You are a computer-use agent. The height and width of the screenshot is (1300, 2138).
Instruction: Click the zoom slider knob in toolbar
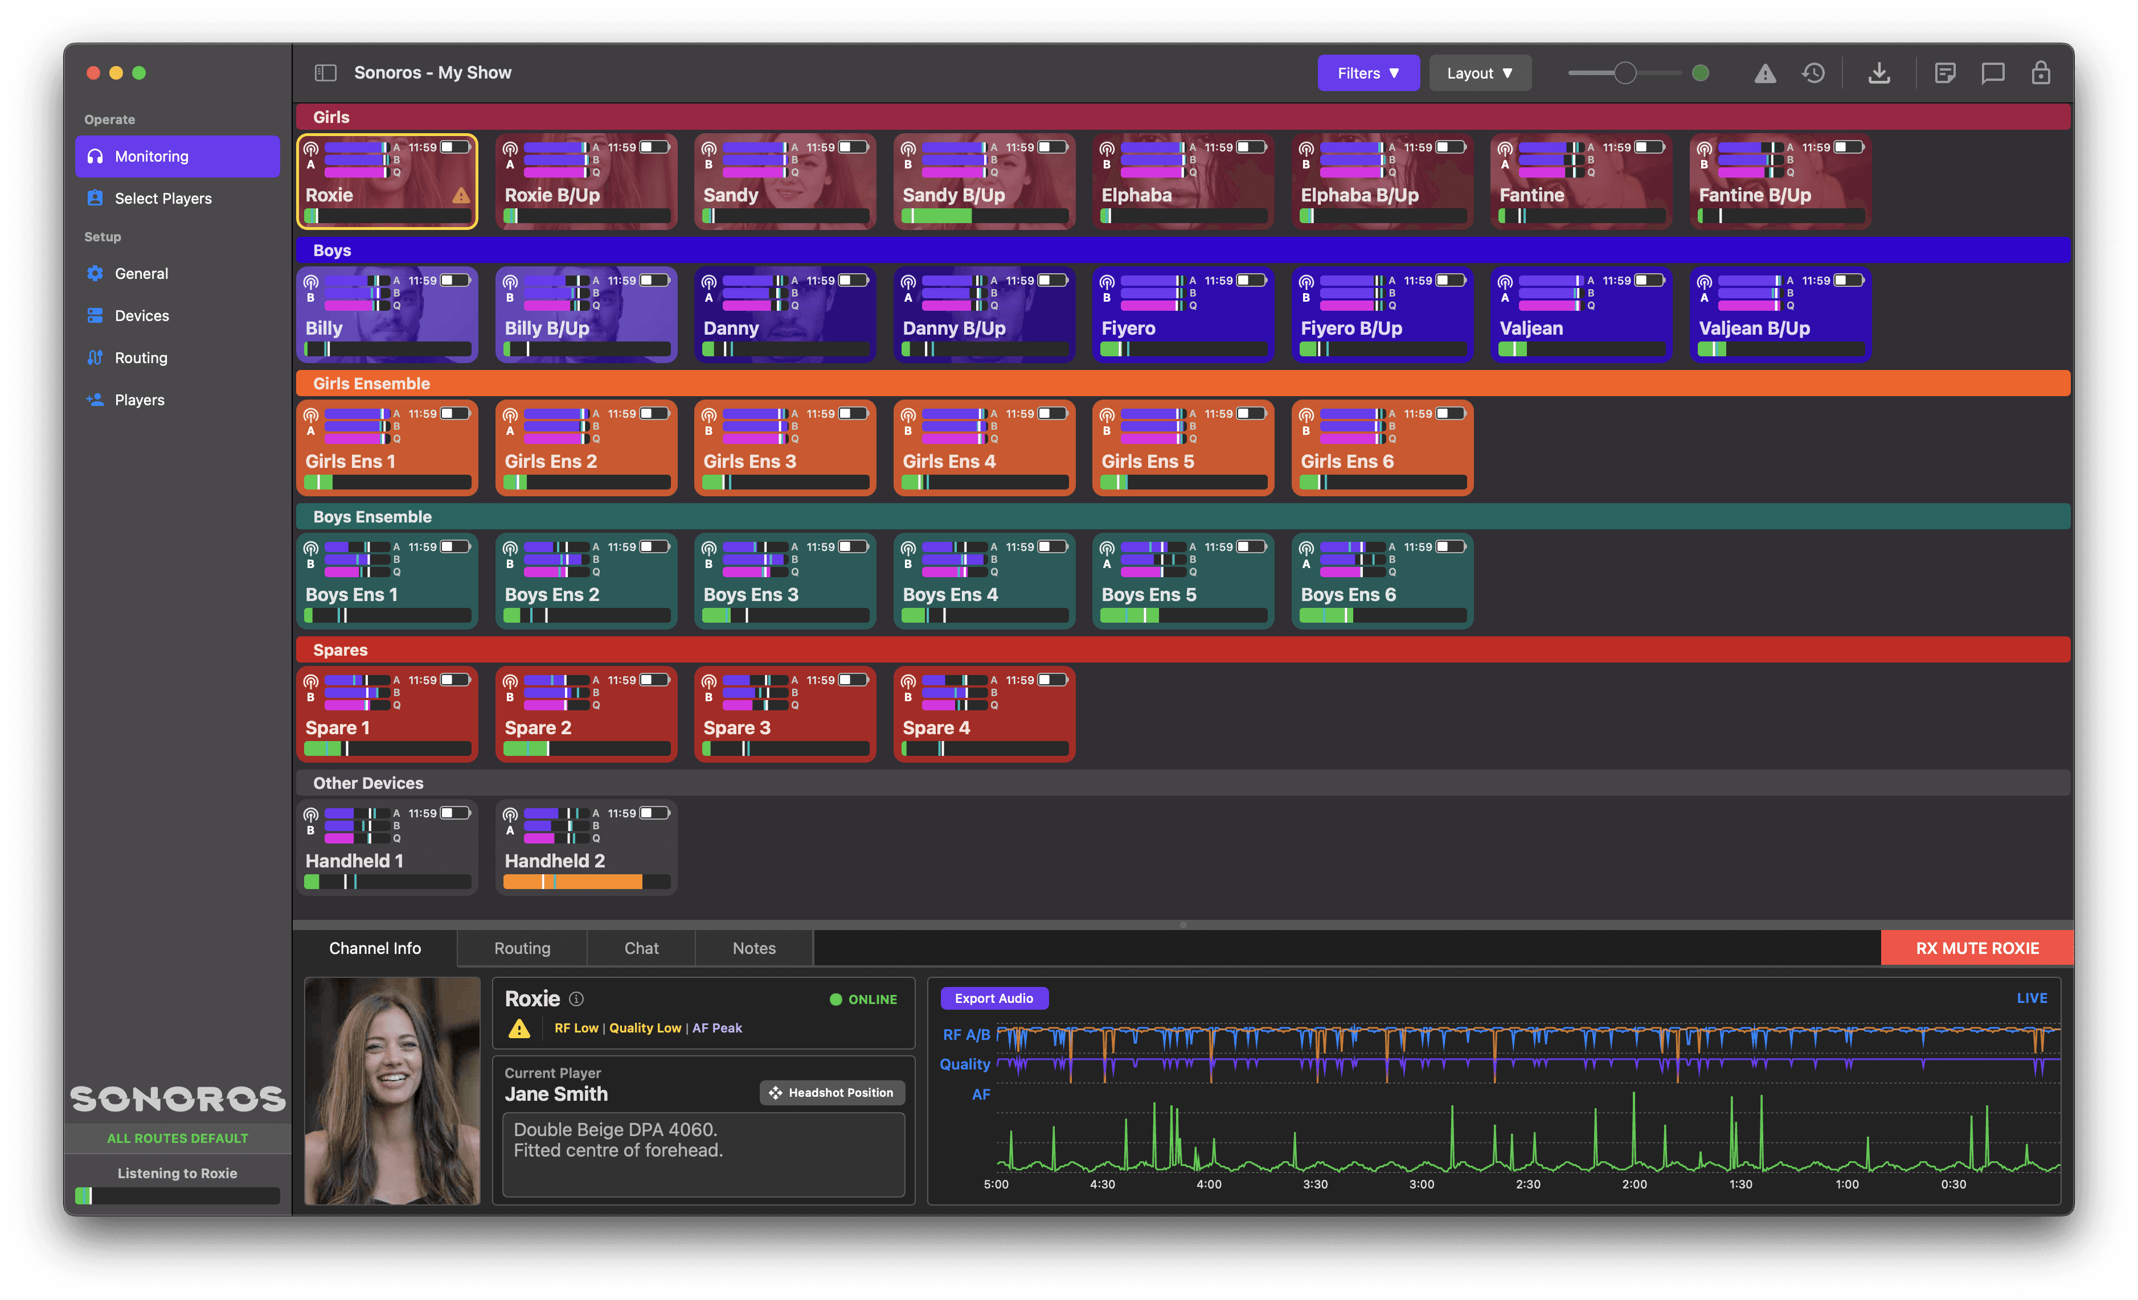click(1625, 74)
